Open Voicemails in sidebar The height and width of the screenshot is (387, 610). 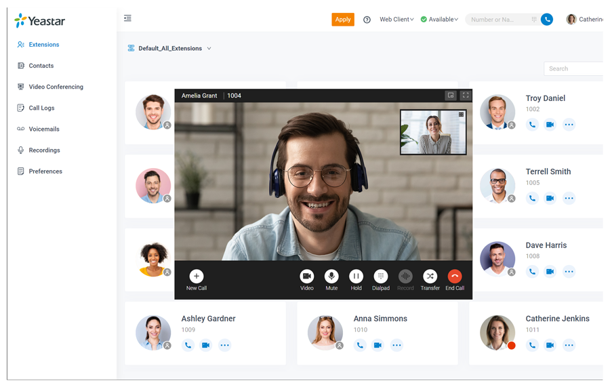pos(39,129)
